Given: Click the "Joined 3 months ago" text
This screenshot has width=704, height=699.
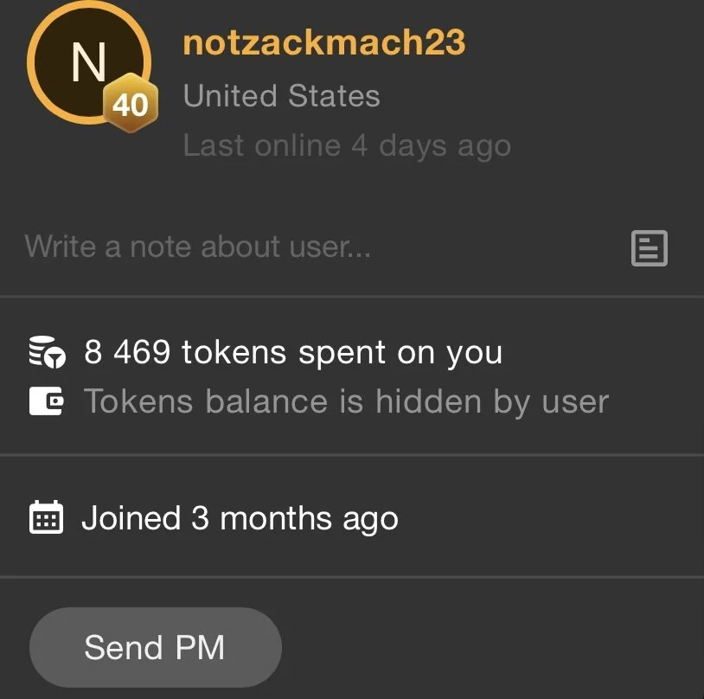Looking at the screenshot, I should 240,518.
